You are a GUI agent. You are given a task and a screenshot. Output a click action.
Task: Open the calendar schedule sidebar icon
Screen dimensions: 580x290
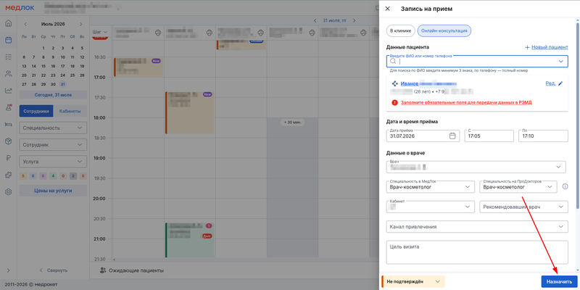click(8, 40)
